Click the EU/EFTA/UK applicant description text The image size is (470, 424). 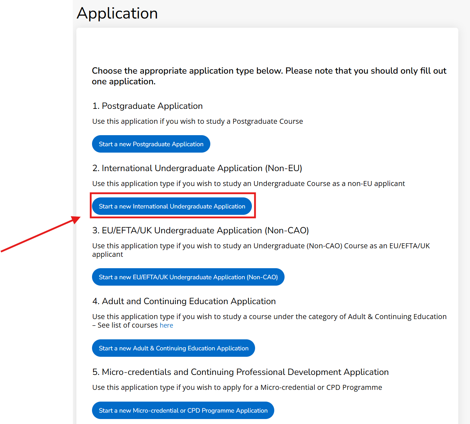point(261,250)
